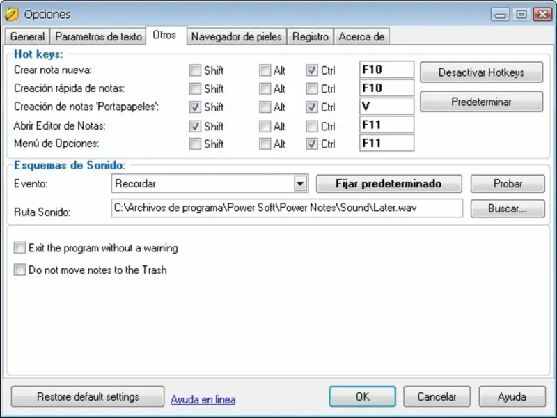Uncheck Shift for Abrir Editor de Notas
This screenshot has width=557, height=418.
coord(195,126)
